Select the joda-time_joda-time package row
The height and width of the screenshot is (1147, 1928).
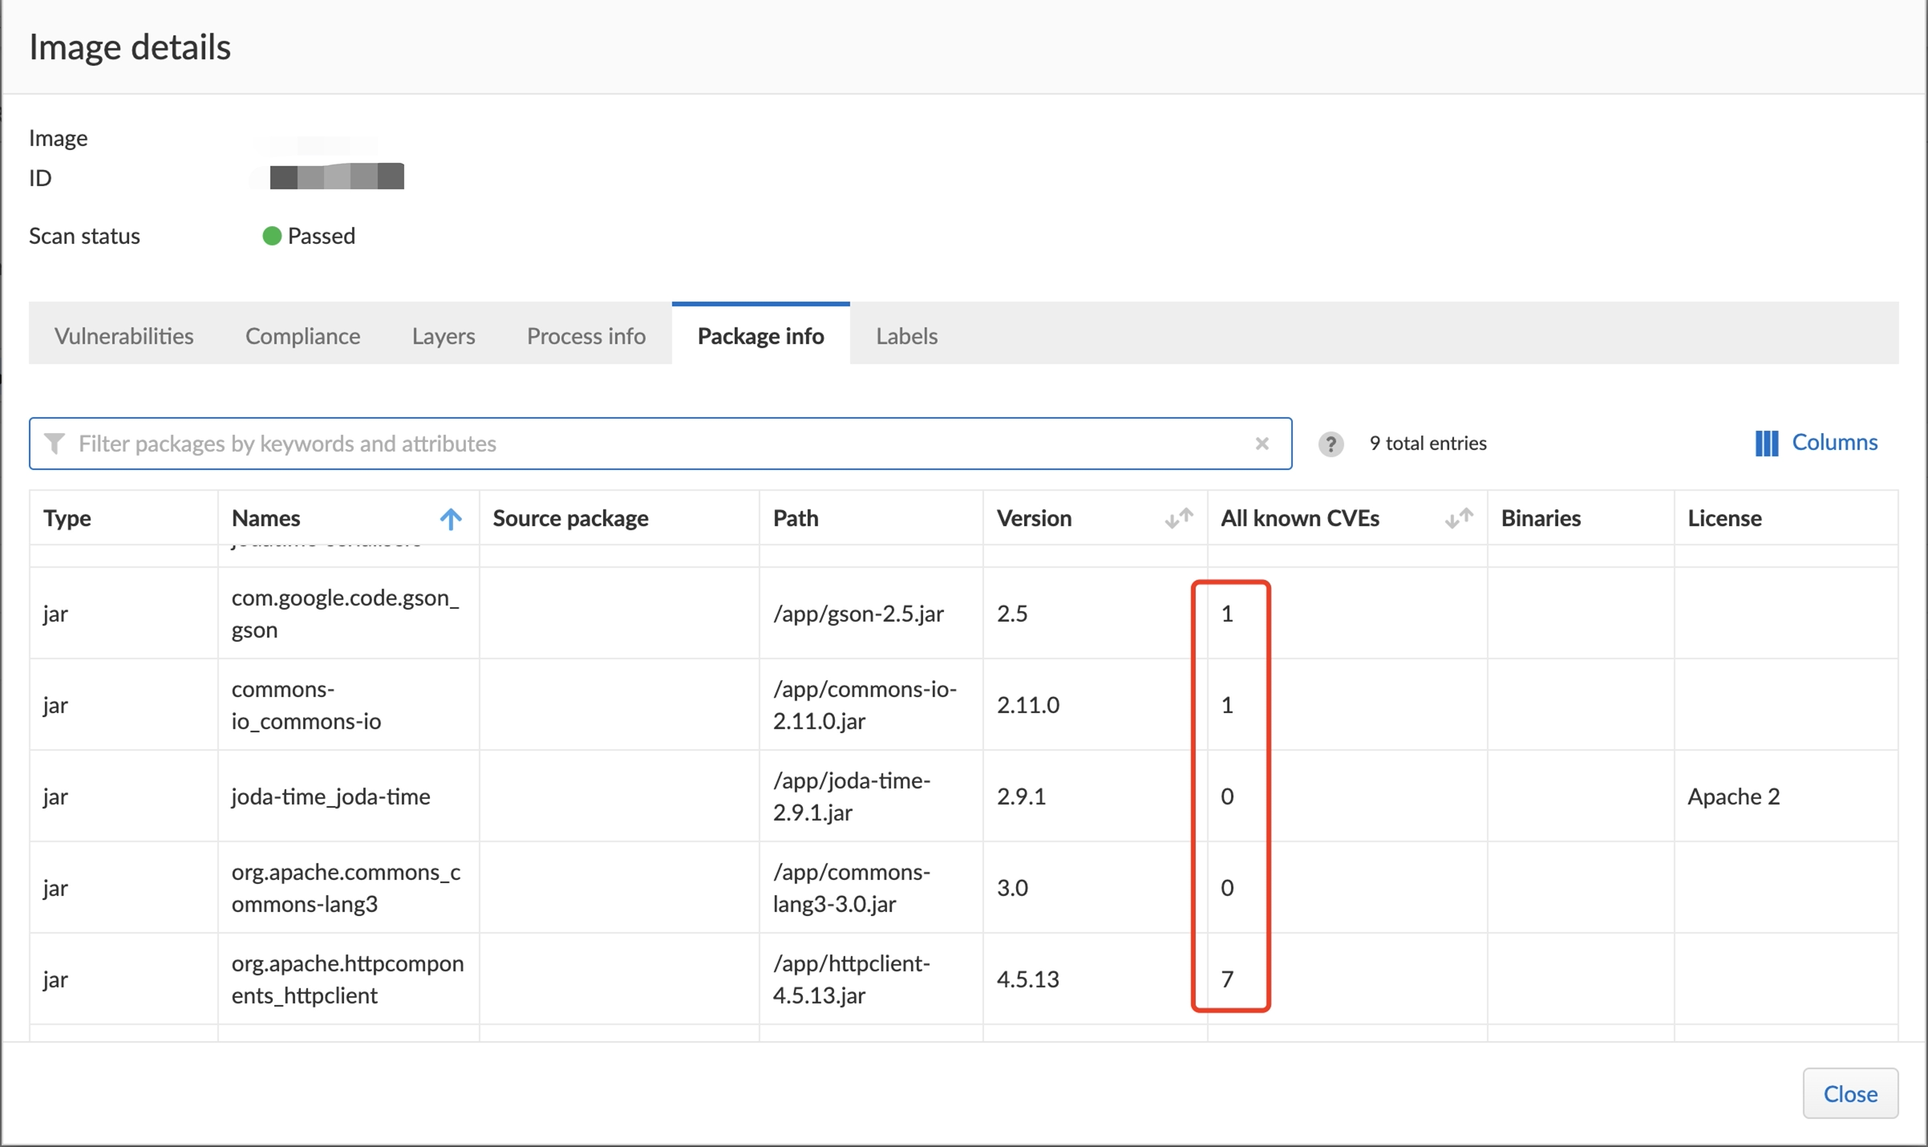(x=330, y=796)
